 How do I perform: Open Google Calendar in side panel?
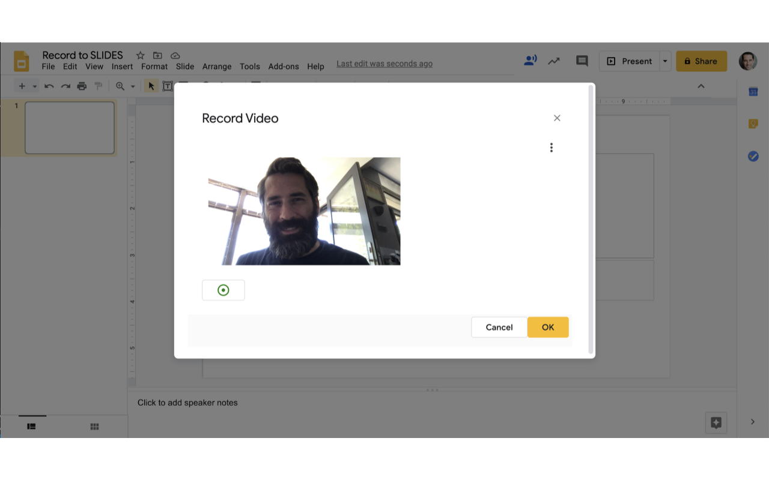[x=753, y=92]
